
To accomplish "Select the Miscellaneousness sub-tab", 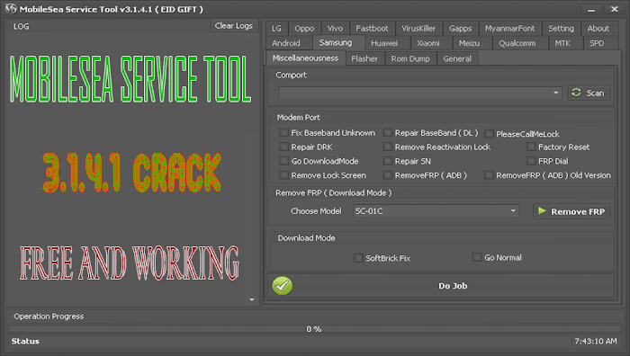I will point(305,58).
